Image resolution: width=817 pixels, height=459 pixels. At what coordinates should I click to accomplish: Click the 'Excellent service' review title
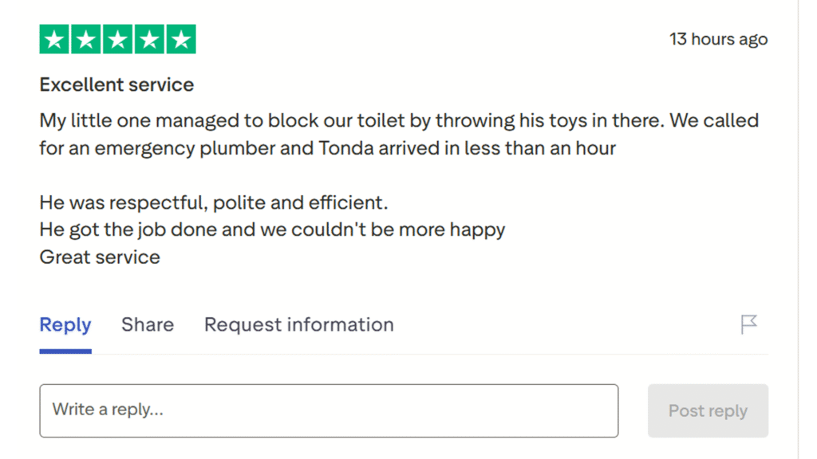coord(116,84)
